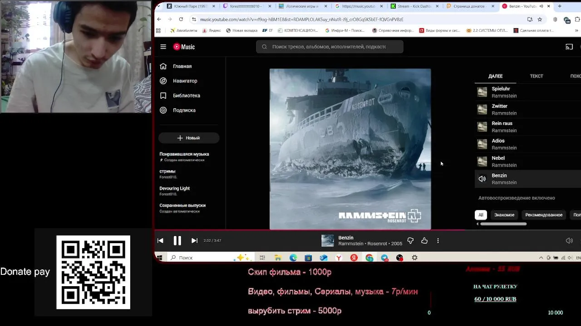The height and width of the screenshot is (326, 581).
Task: Open the browser apps grid in bookmarks bar
Action: tap(158, 31)
